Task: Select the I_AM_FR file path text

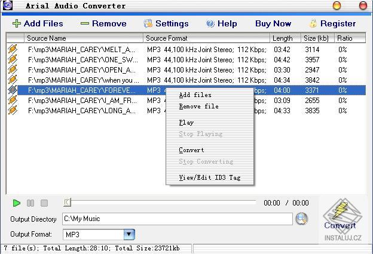Action: [x=82, y=101]
